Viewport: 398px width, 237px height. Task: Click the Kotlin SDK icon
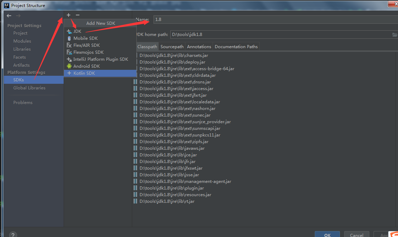pos(69,73)
